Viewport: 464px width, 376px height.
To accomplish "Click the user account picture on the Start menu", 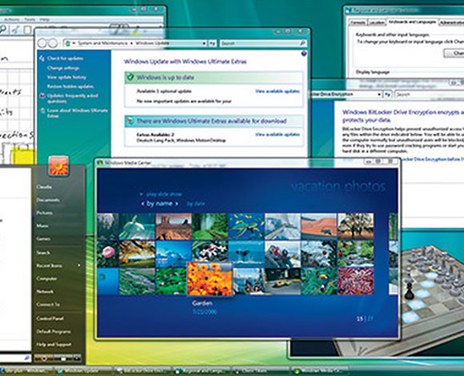I will (58, 166).
